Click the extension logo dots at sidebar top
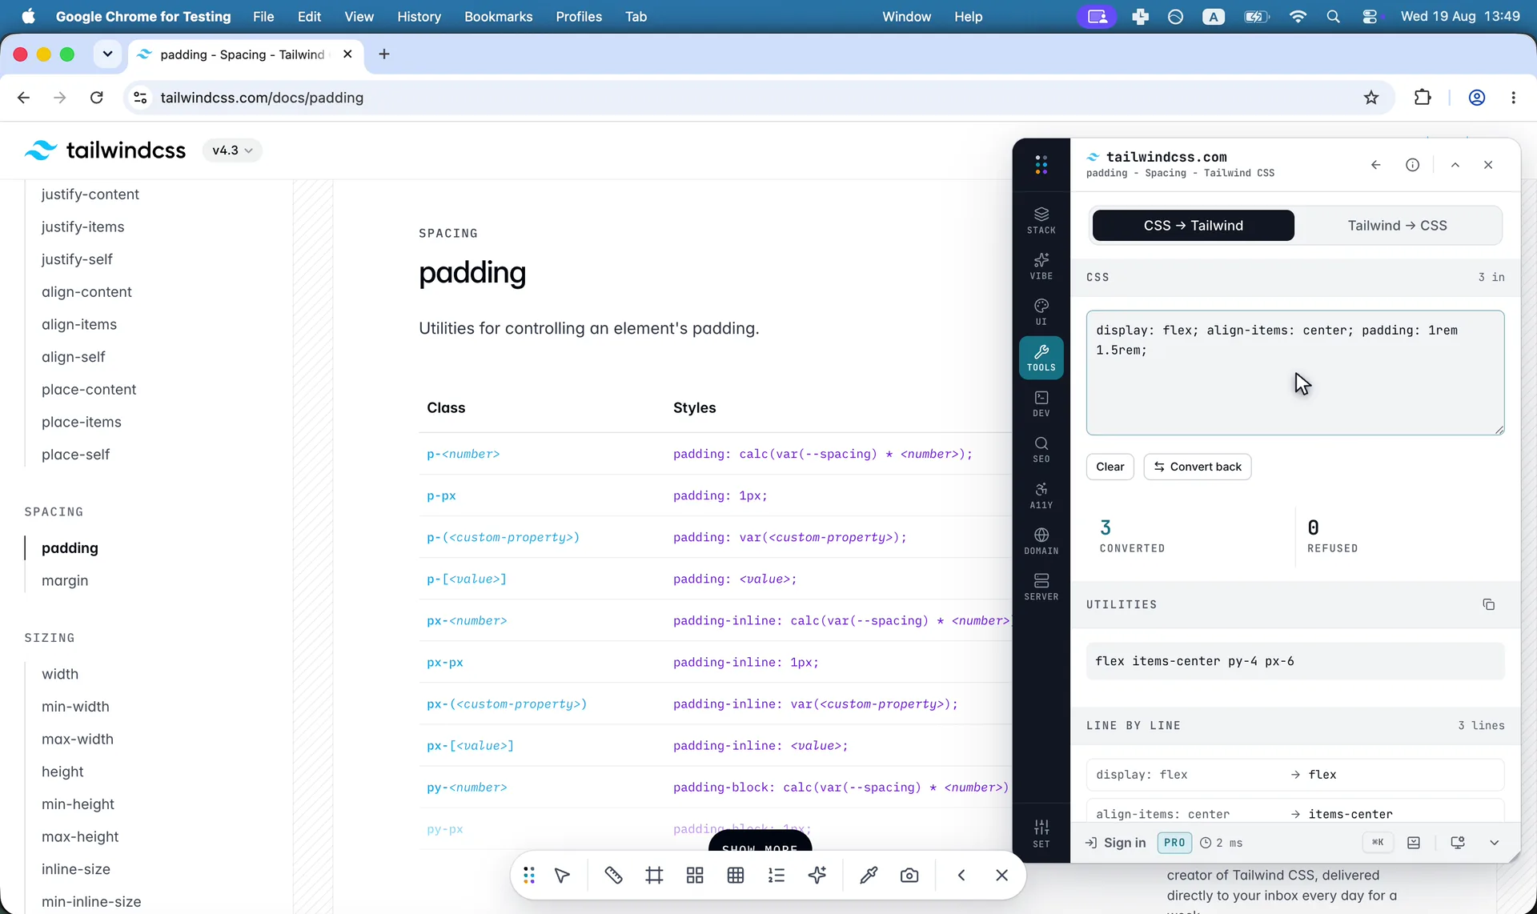 1041,165
